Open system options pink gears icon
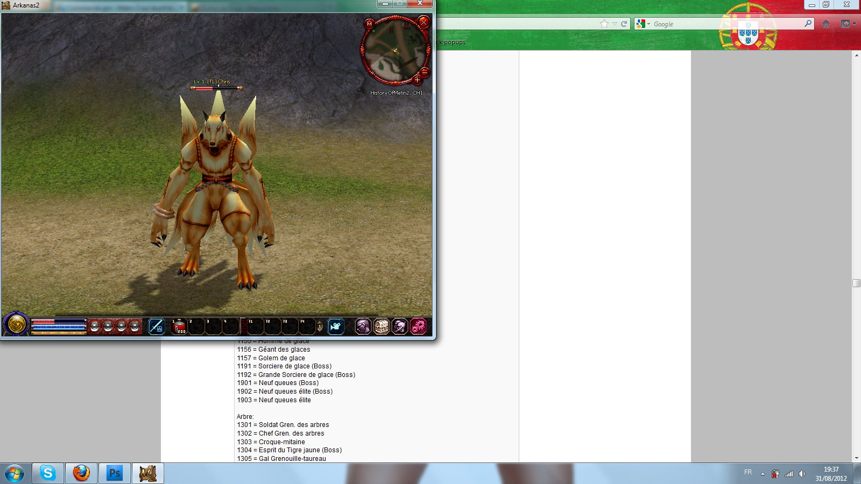 418,326
